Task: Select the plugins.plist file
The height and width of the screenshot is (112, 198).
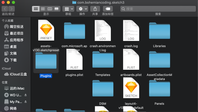Action: coord(74,59)
